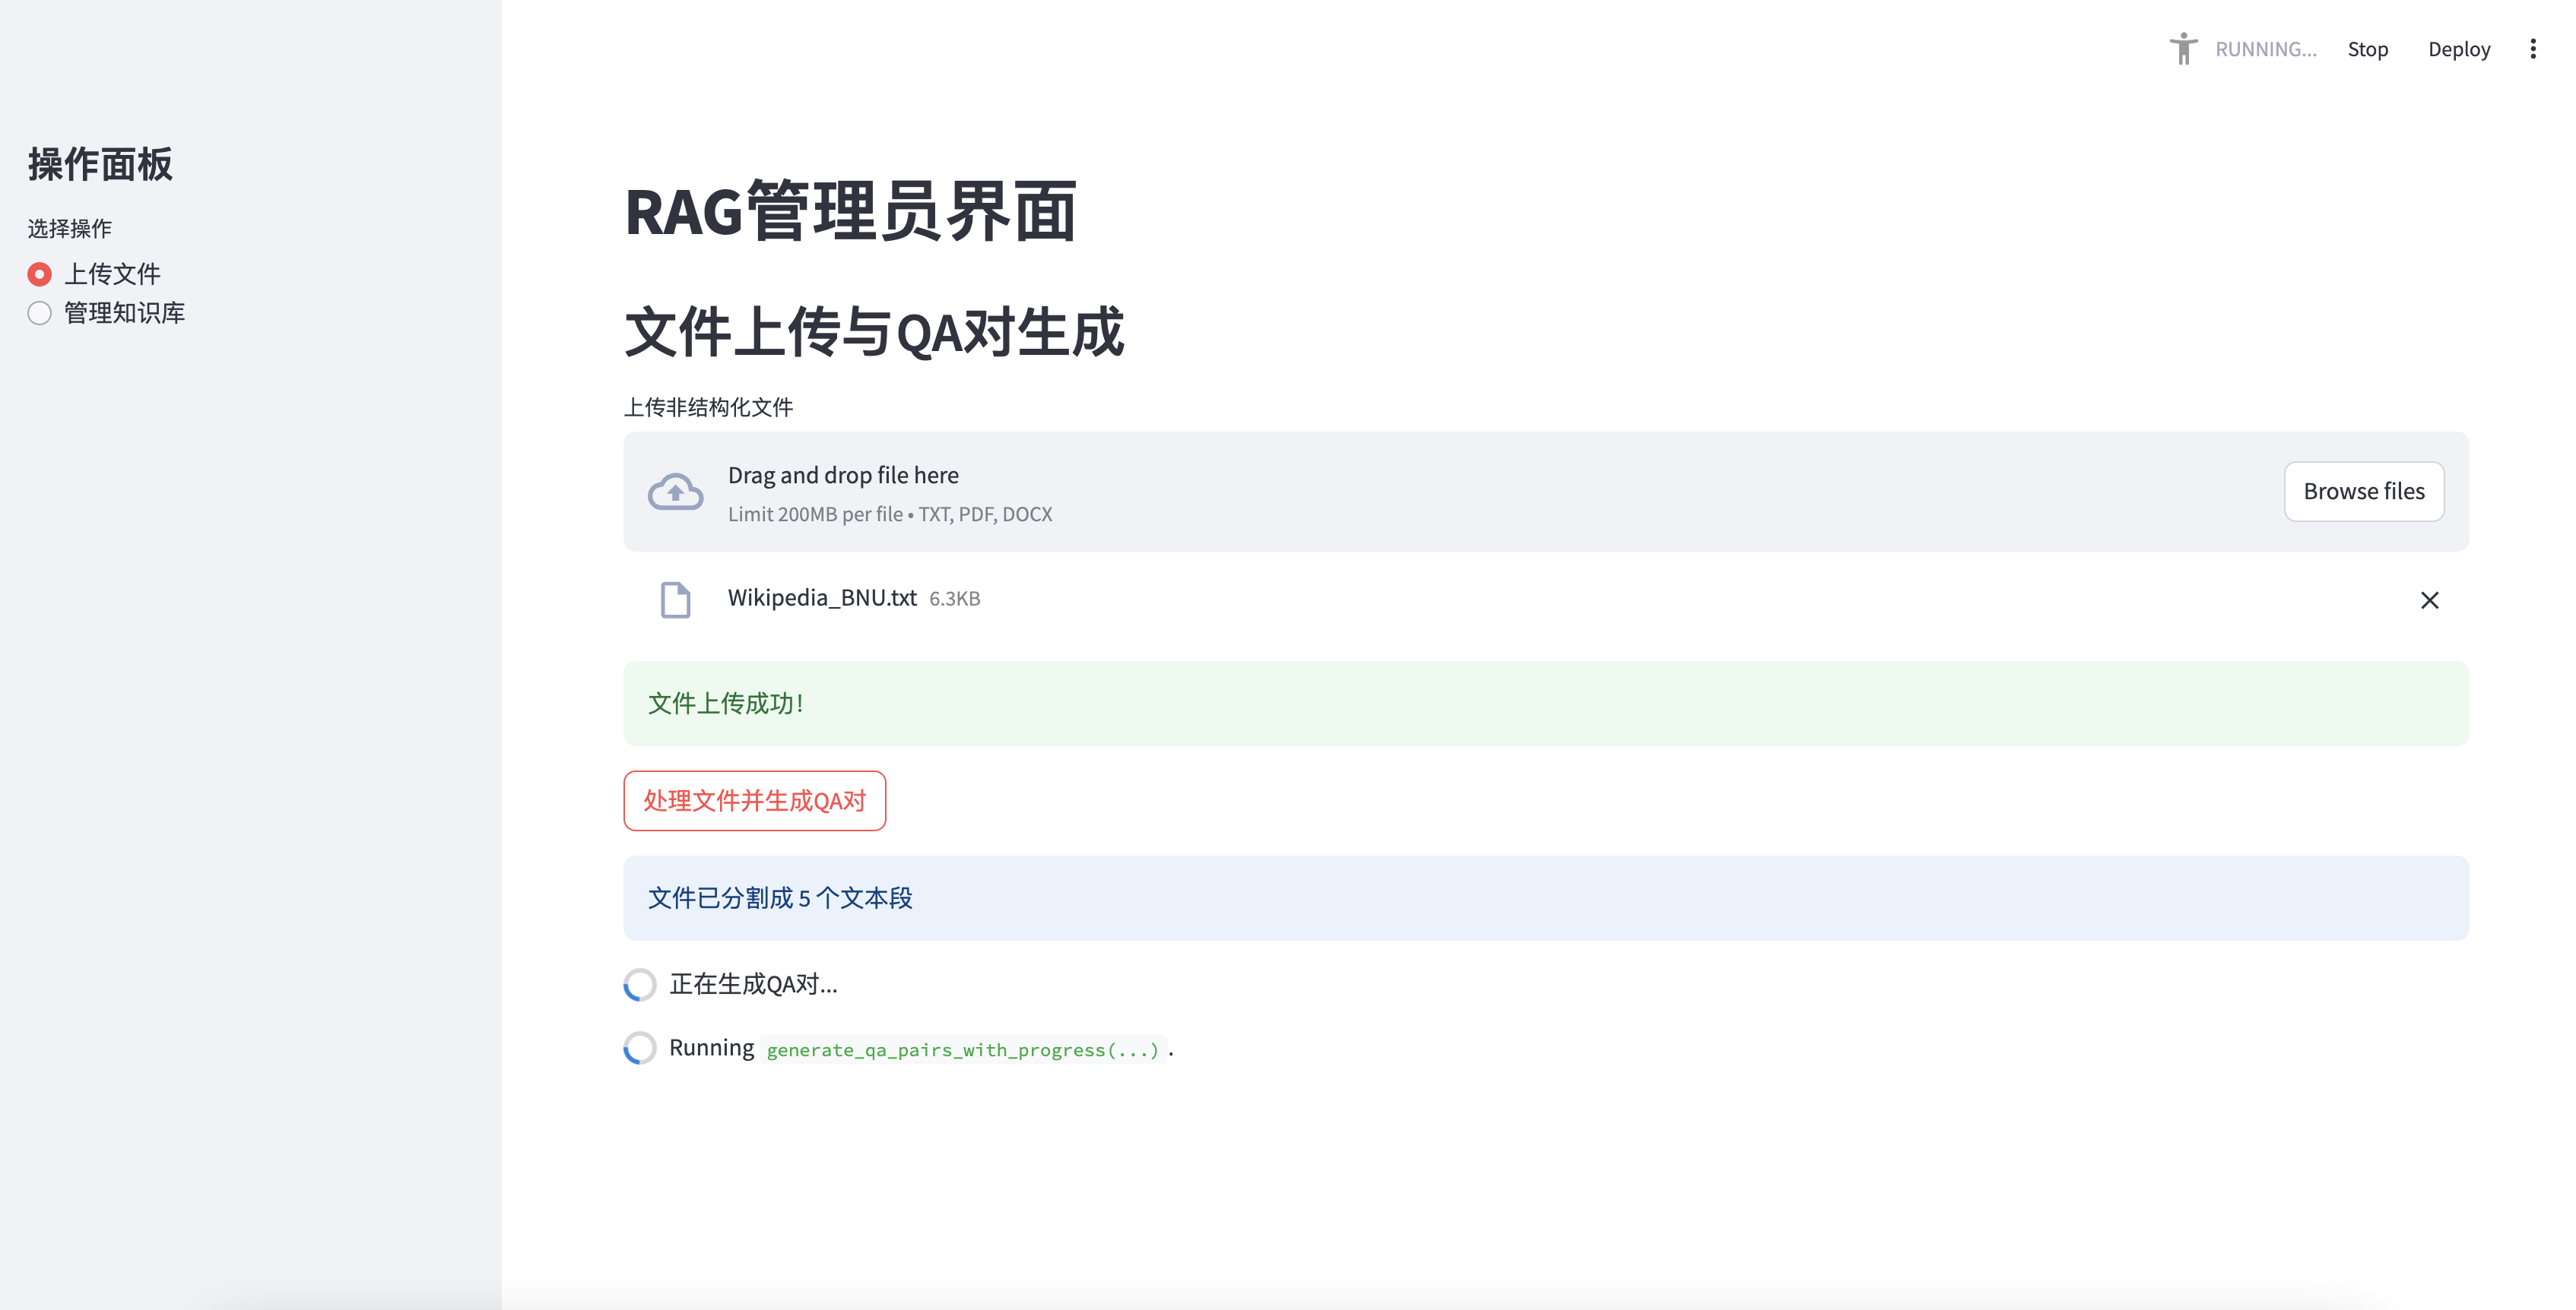The width and height of the screenshot is (2576, 1310).
Task: Open the three-dot main menu
Action: [2533, 49]
